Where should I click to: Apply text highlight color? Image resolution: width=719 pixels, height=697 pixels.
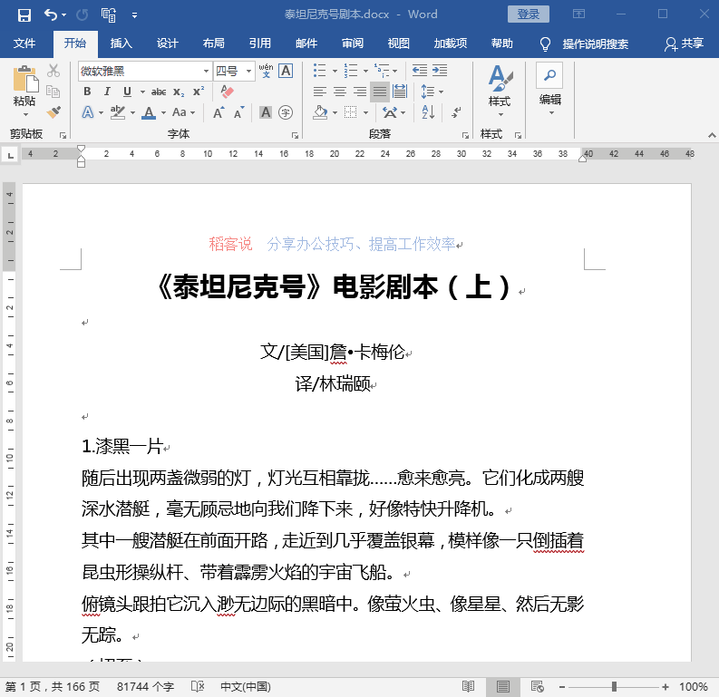click(x=118, y=112)
